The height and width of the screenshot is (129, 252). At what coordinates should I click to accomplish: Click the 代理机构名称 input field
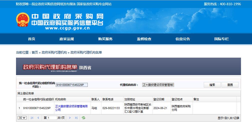pos(158,85)
